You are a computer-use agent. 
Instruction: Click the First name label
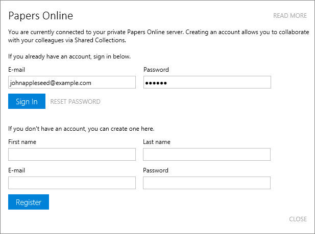click(x=22, y=142)
